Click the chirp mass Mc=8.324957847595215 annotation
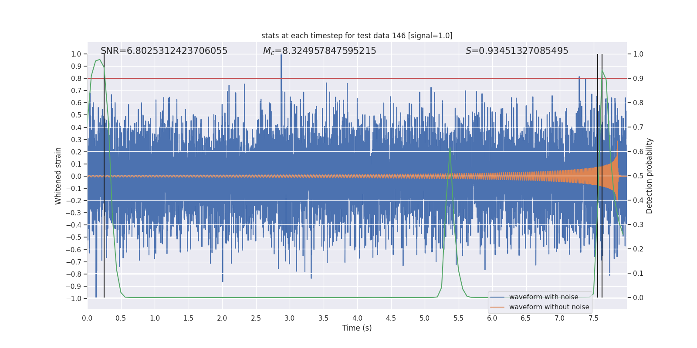The image size is (697, 348). pyautogui.click(x=319, y=51)
